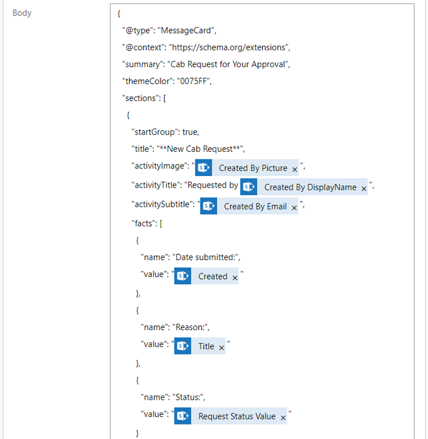Remove the Created By Email token

point(294,208)
